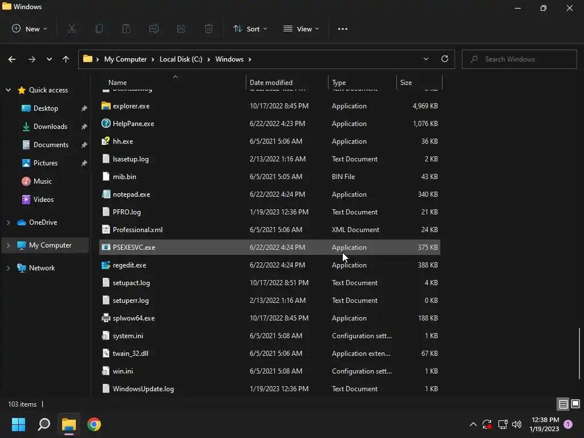Viewport: 584px width, 438px height.
Task: Click the explorer.exe file icon
Action: pyautogui.click(x=106, y=106)
